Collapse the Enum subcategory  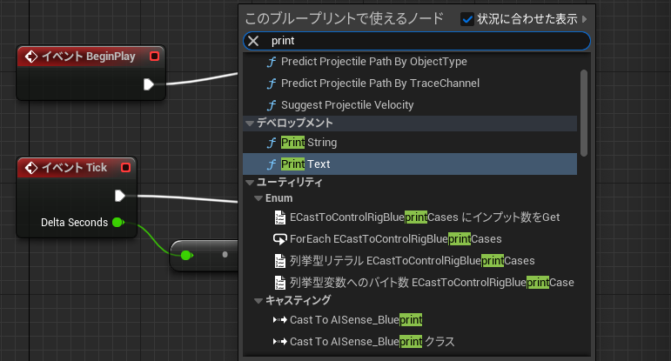pyautogui.click(x=258, y=199)
